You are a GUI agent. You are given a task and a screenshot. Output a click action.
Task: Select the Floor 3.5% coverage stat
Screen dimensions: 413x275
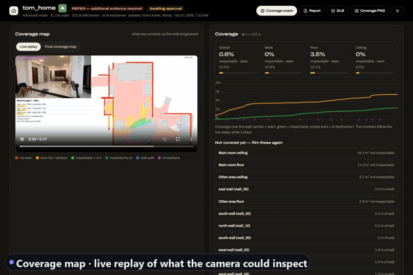point(329,60)
